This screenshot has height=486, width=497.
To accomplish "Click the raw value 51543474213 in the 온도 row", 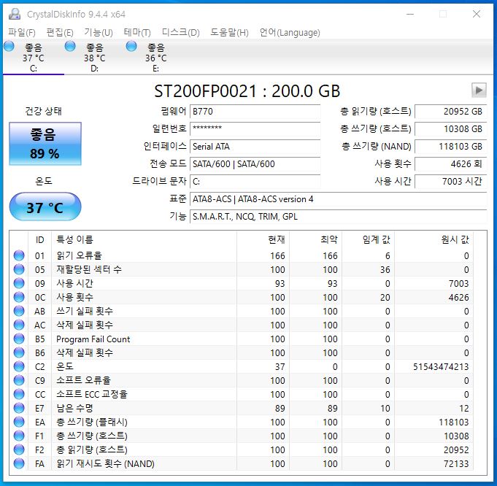I will [441, 367].
